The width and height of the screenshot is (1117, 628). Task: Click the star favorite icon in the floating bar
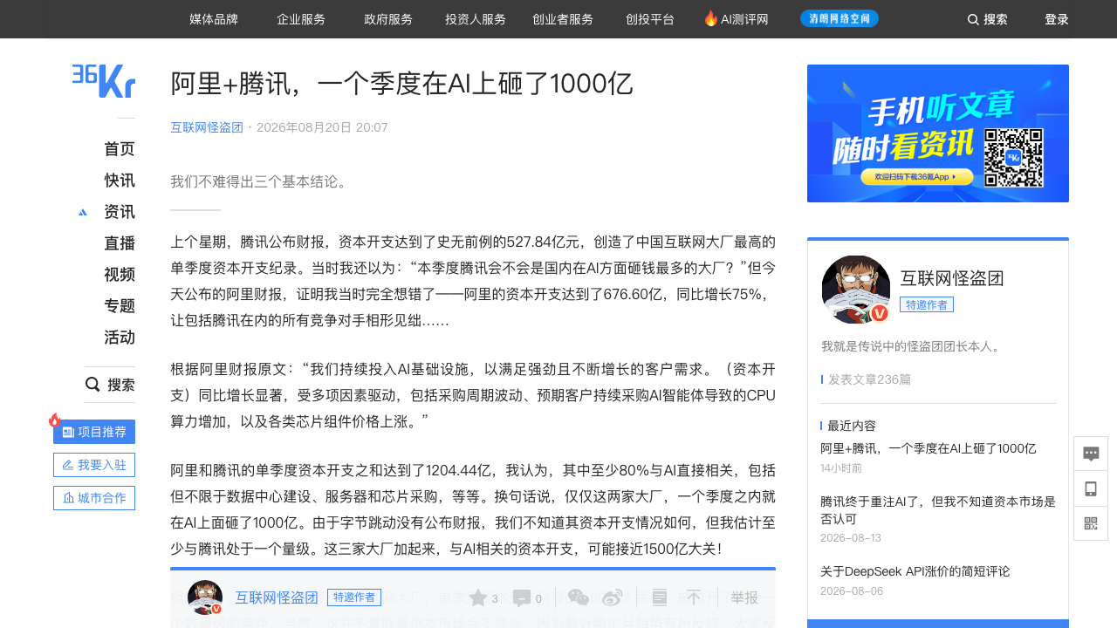click(478, 597)
